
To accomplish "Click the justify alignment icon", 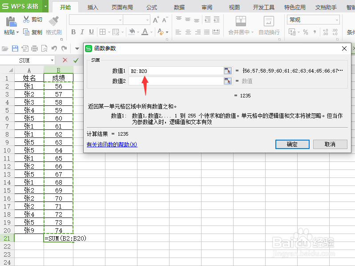I will coord(207,32).
